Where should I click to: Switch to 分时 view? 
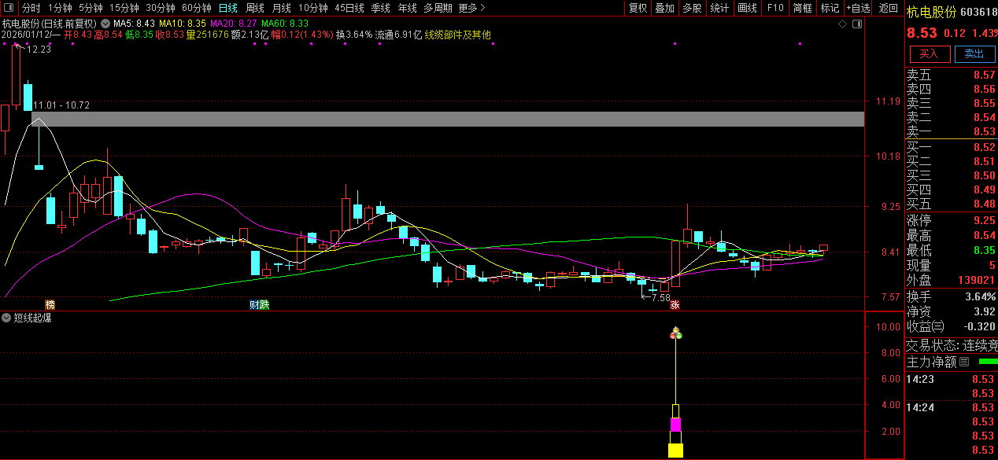pyautogui.click(x=31, y=8)
